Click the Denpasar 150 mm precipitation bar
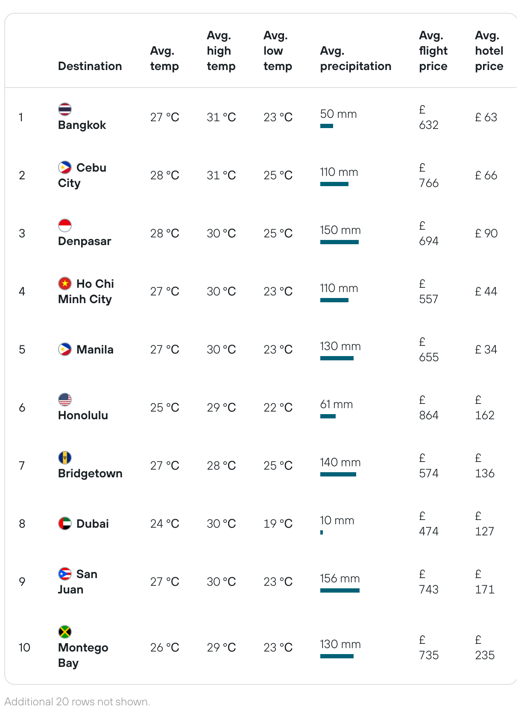Image resolution: width=521 pixels, height=713 pixels. point(340,242)
